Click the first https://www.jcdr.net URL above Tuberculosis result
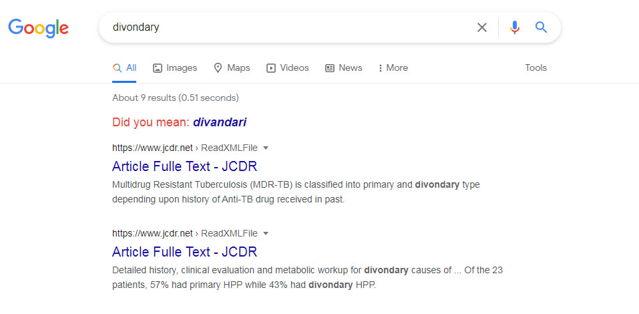The width and height of the screenshot is (639, 314). [x=152, y=148]
